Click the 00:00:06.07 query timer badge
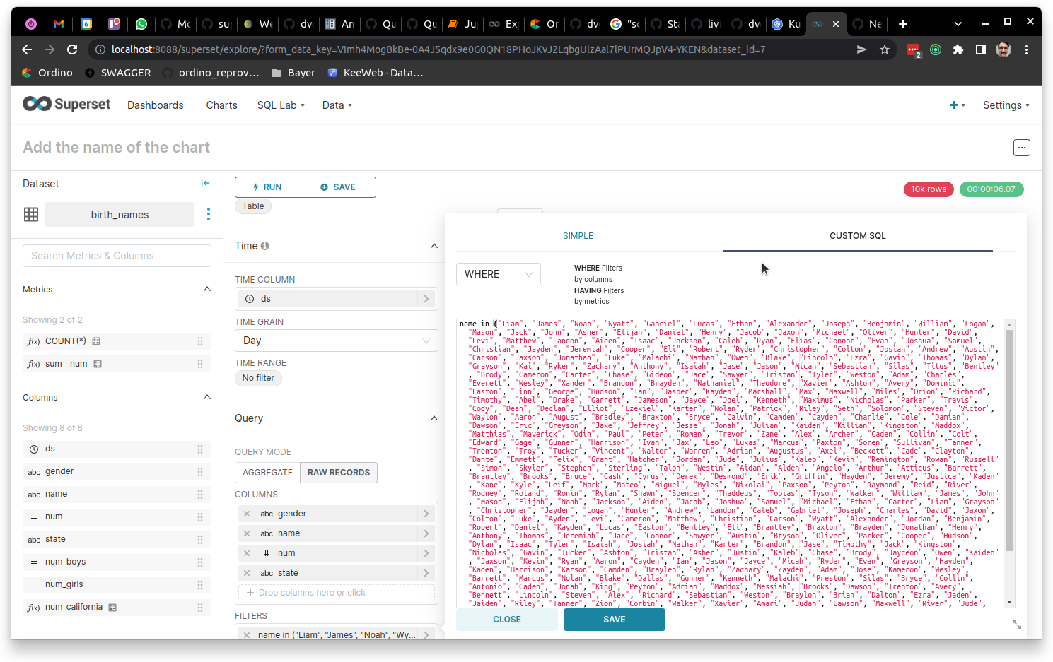The image size is (1053, 662). [991, 189]
